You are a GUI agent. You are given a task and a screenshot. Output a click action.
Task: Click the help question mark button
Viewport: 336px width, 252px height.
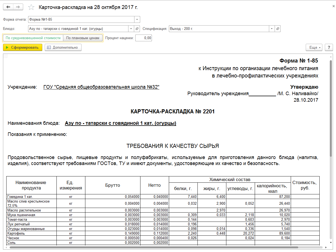pyautogui.click(x=329, y=47)
